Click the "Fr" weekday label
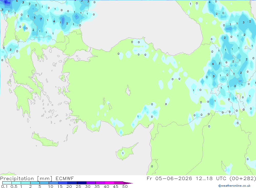 coord(150,178)
